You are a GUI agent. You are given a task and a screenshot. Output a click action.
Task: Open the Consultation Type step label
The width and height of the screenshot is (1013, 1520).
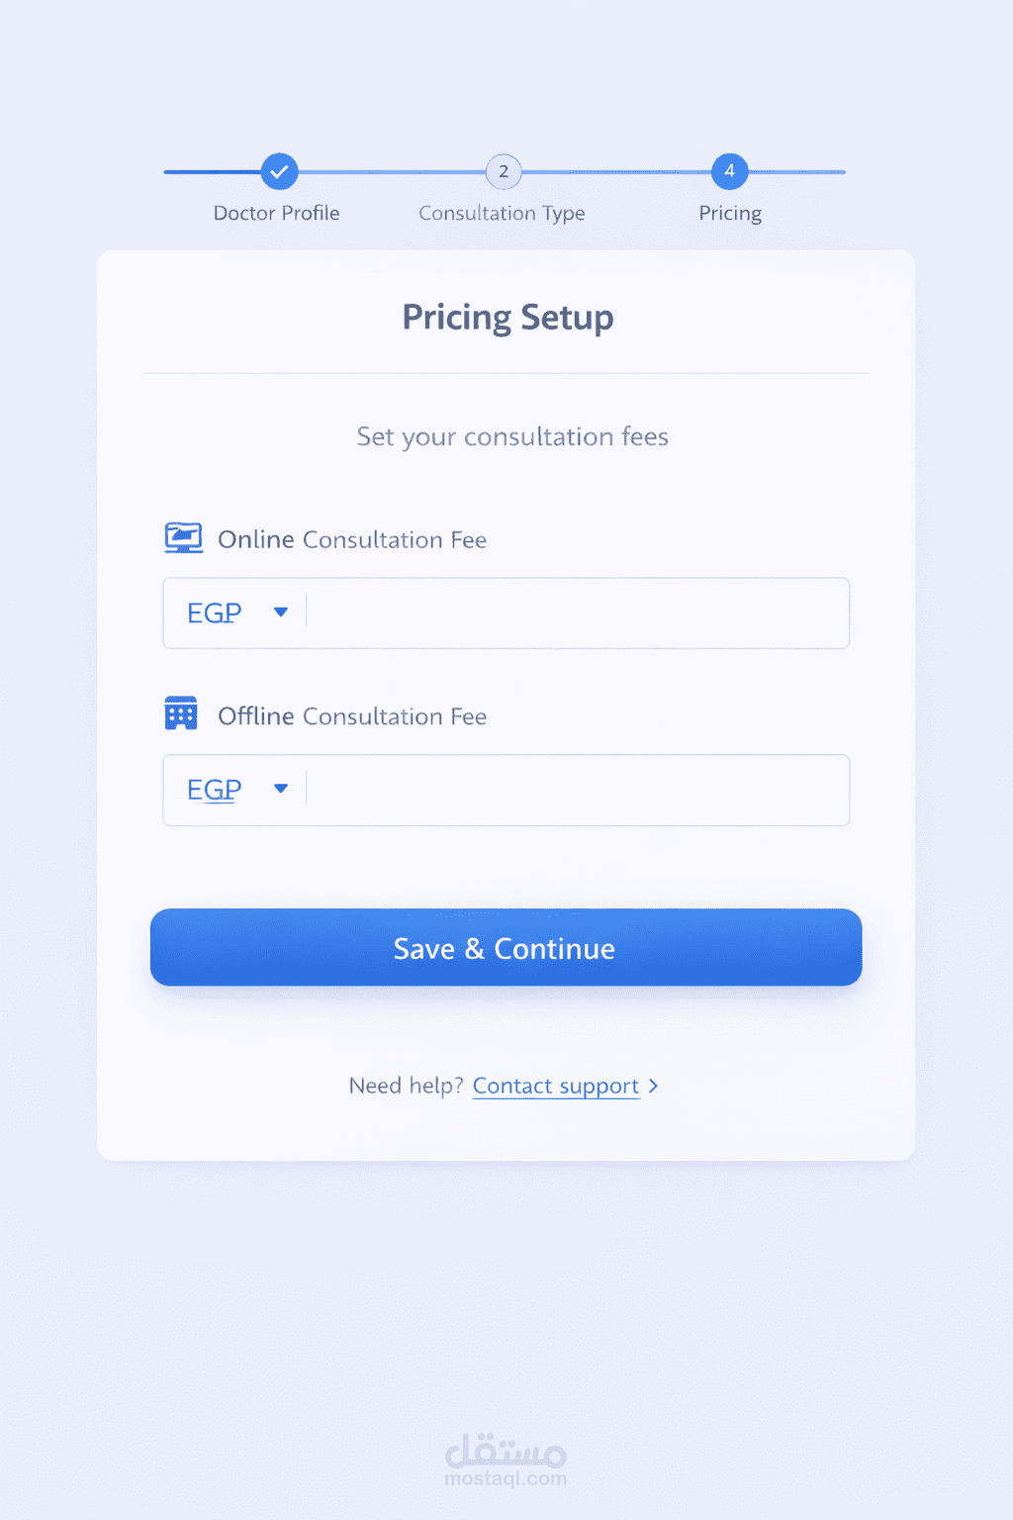(x=502, y=214)
